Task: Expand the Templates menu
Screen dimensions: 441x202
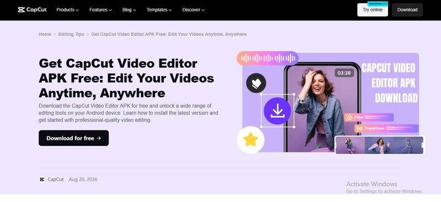Action: [159, 10]
